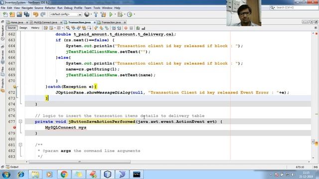Open the Refactor menu
The width and height of the screenshot is (319, 179).
coord(50,8)
